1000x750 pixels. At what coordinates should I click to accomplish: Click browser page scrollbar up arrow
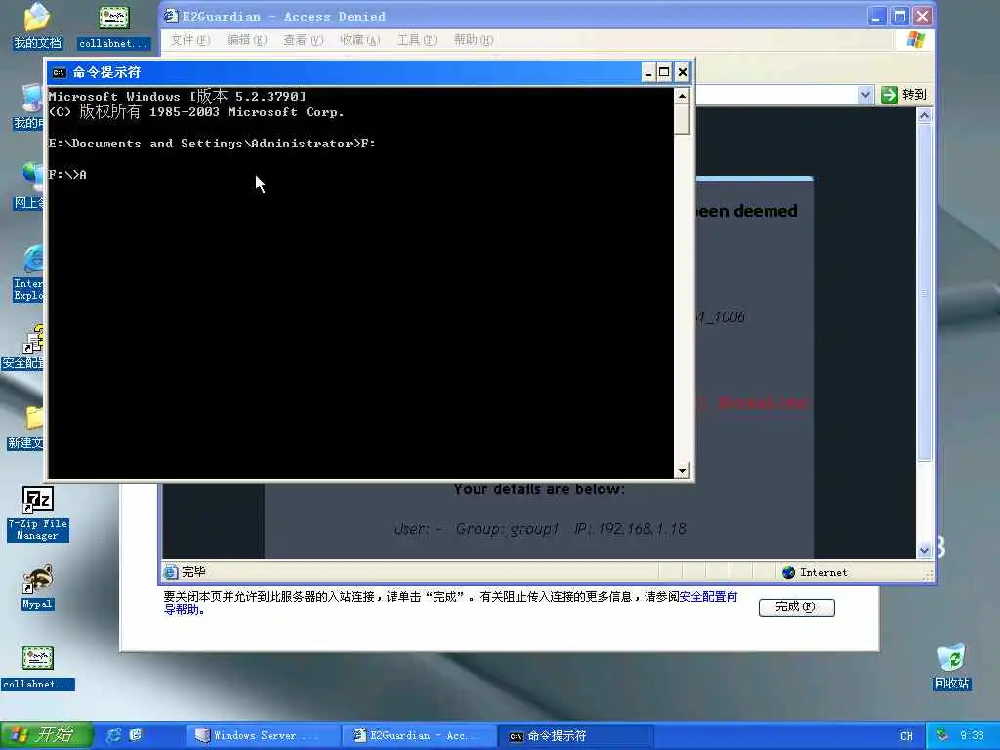point(924,115)
